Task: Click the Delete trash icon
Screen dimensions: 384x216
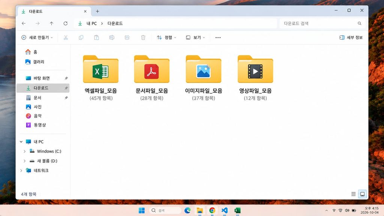Action: point(143,37)
